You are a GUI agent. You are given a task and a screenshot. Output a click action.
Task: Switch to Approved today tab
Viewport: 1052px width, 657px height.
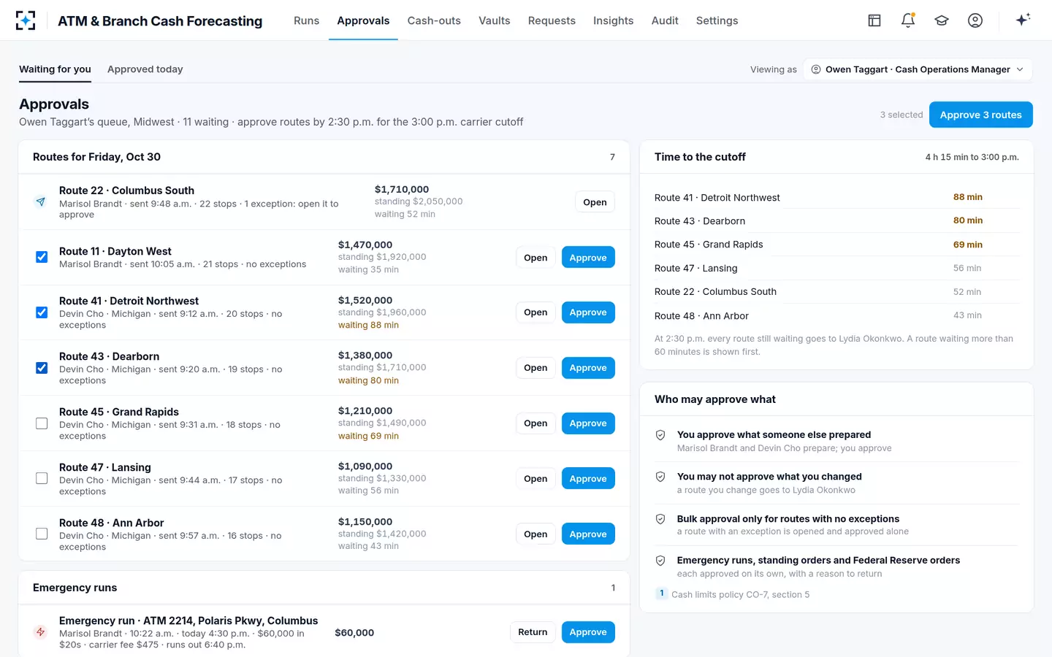point(145,69)
